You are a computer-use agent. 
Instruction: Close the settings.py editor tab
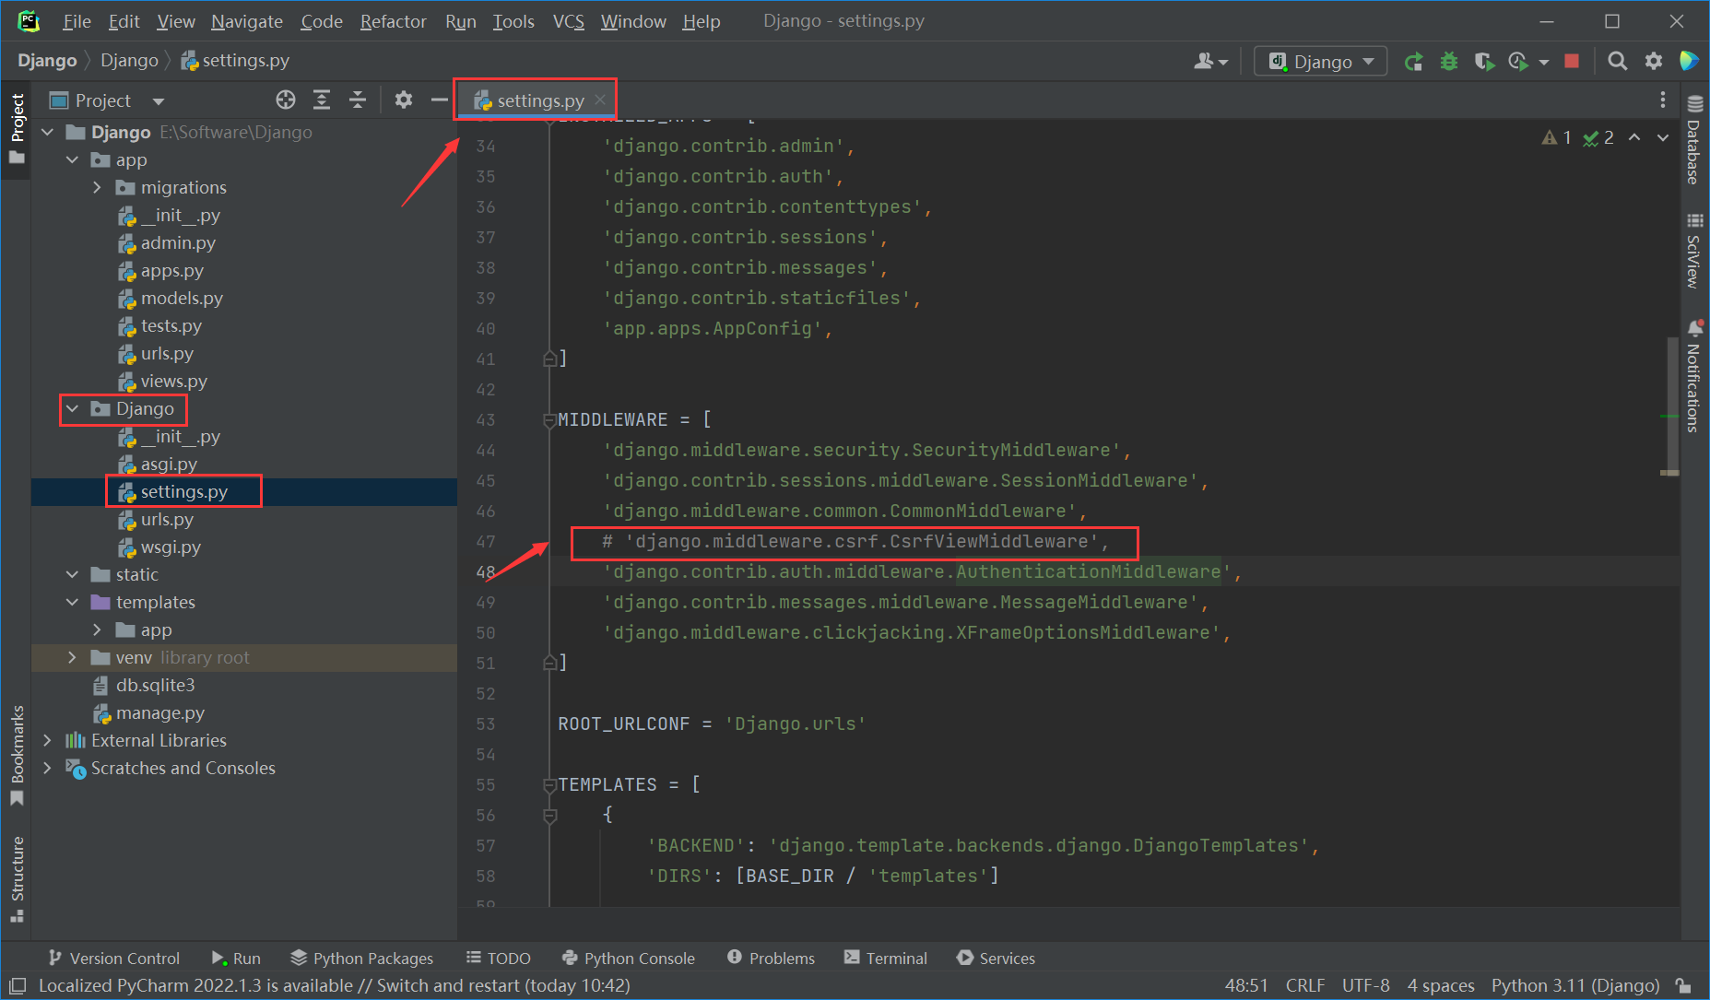pos(600,100)
